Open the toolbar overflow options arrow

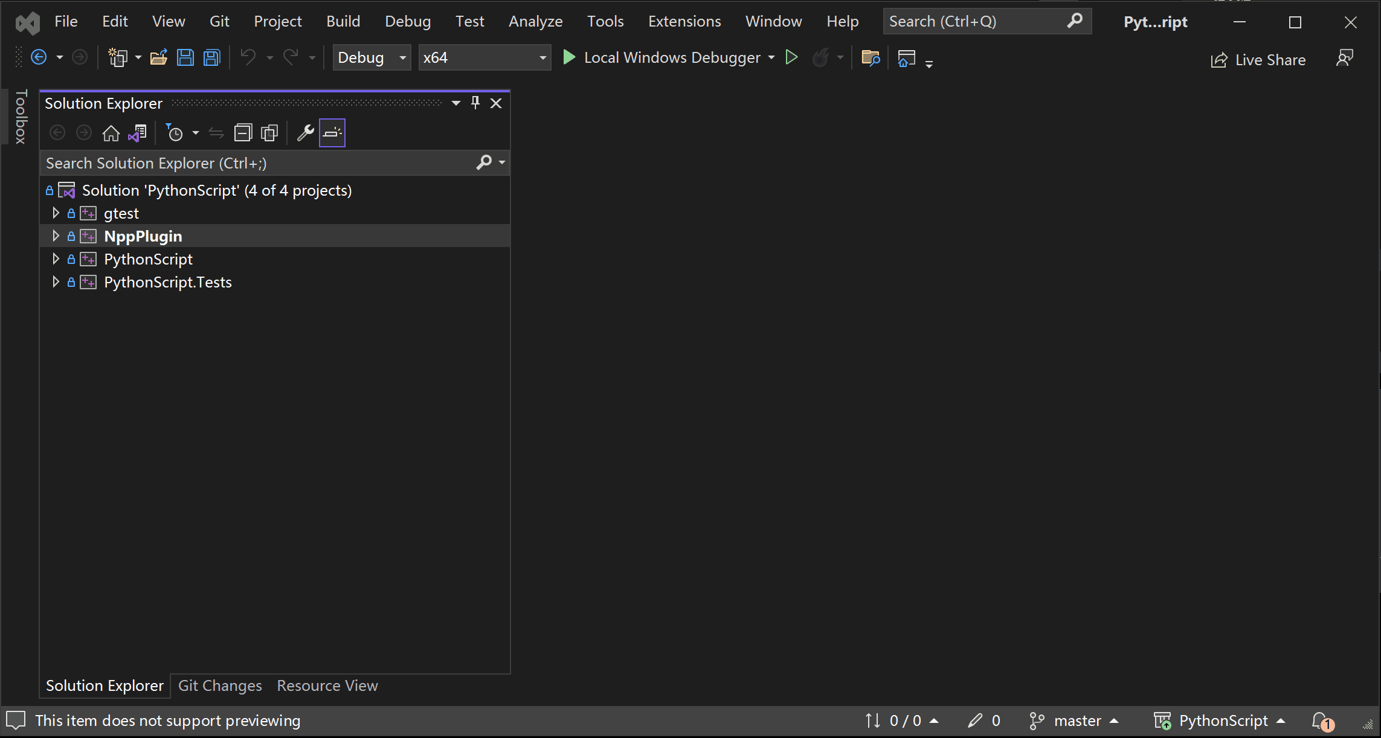click(929, 63)
